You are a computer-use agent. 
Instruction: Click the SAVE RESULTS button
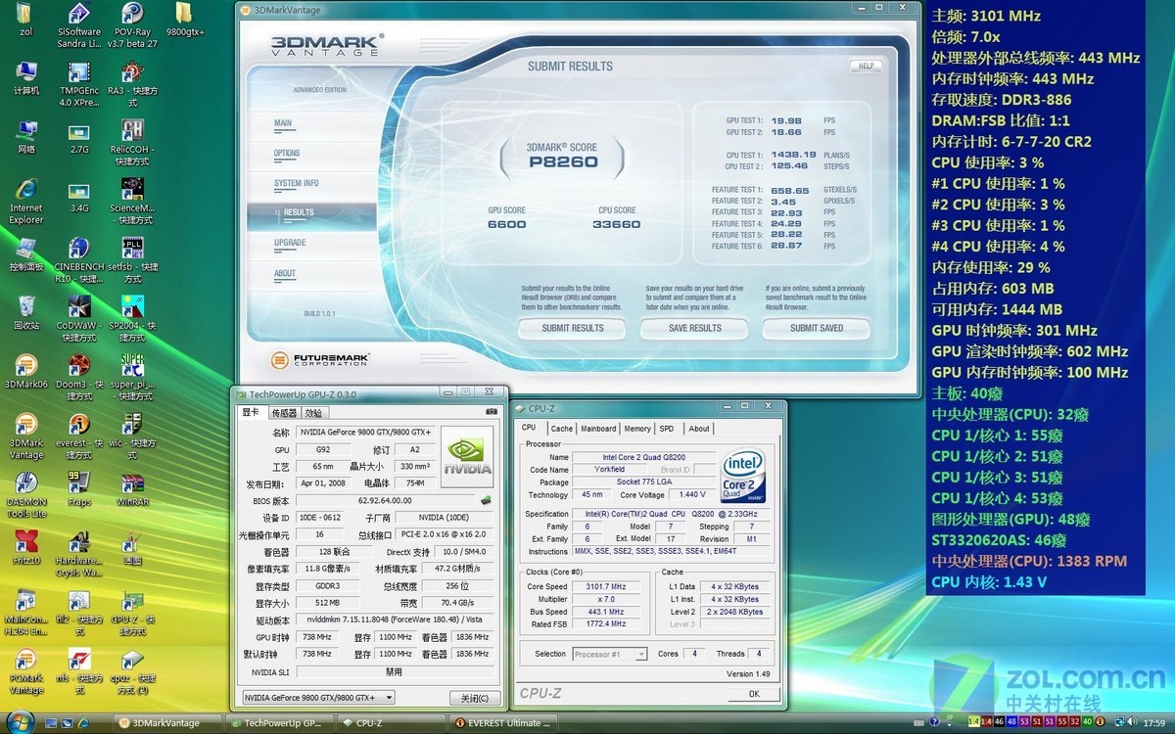click(x=694, y=328)
